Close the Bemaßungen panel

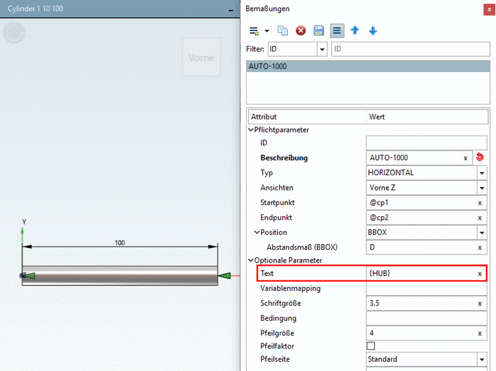pos(489,9)
